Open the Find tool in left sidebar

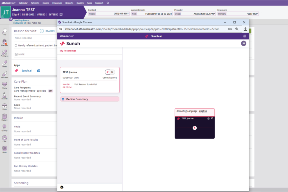coord(4,32)
